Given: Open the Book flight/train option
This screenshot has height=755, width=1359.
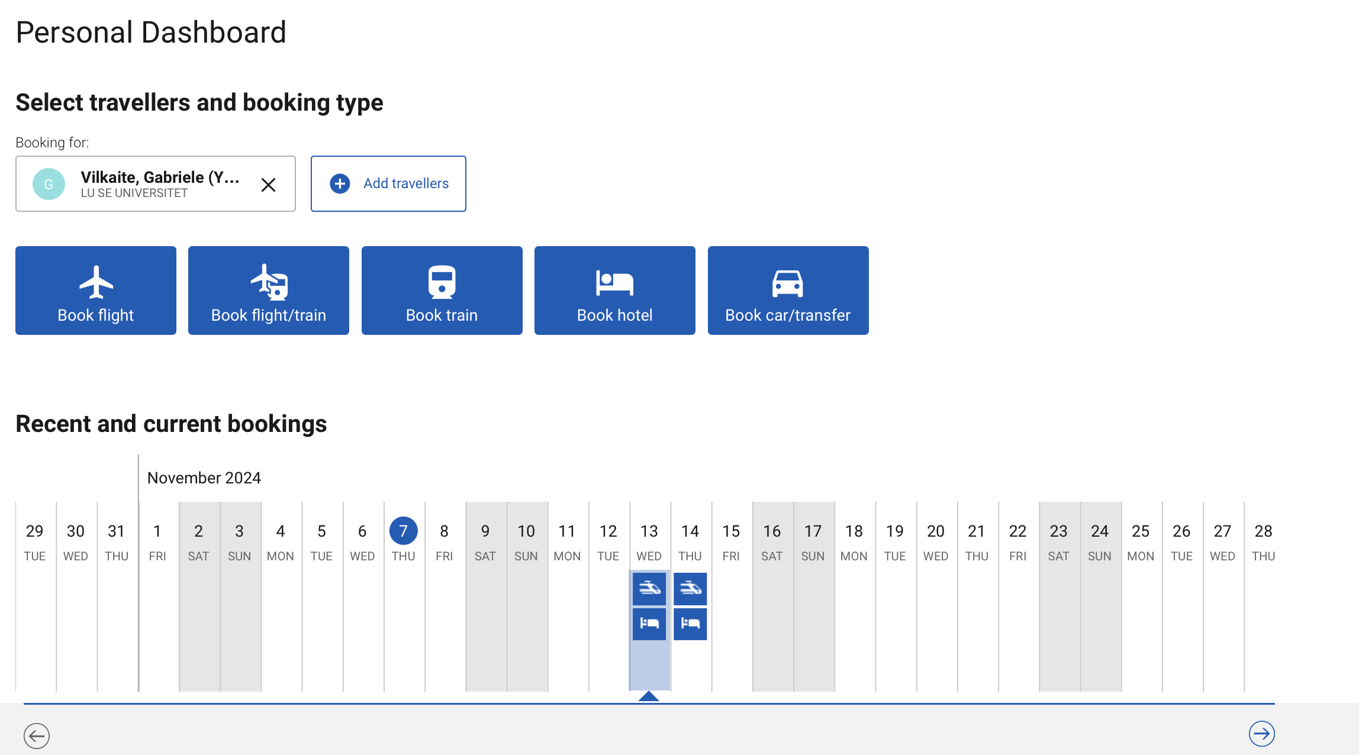Looking at the screenshot, I should click(x=269, y=291).
